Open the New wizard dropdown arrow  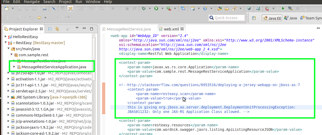12,9
